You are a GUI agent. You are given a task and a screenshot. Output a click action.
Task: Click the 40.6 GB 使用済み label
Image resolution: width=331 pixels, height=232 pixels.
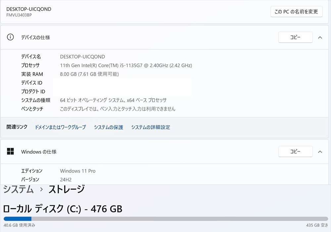[20, 225]
